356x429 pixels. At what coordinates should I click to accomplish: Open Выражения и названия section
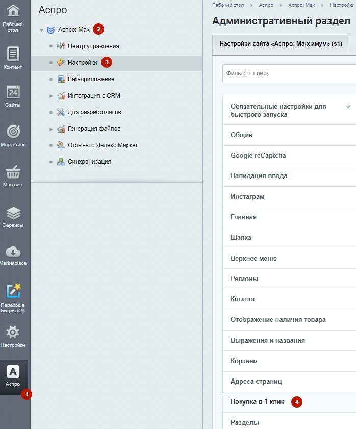pyautogui.click(x=289, y=341)
